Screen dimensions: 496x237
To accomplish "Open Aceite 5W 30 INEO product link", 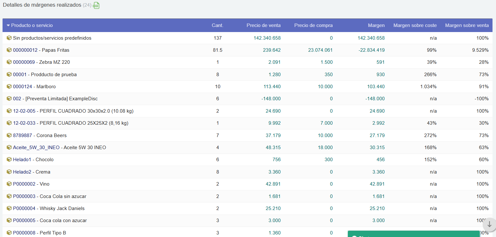I will [59, 148].
